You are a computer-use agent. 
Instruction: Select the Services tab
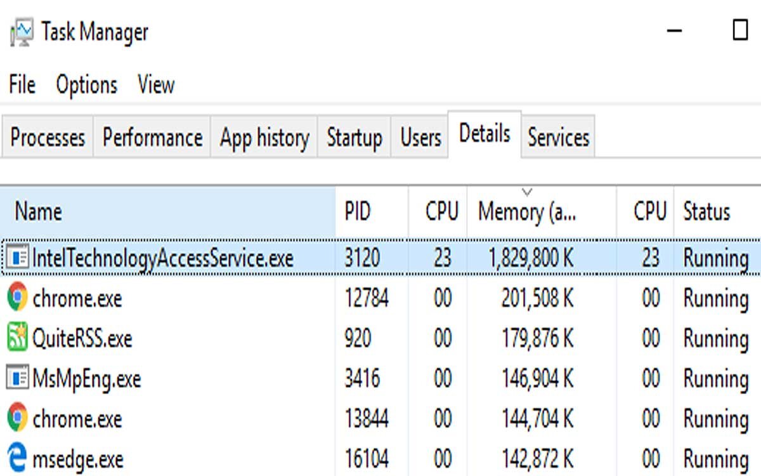tap(558, 137)
